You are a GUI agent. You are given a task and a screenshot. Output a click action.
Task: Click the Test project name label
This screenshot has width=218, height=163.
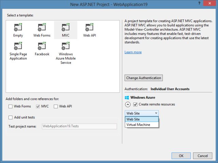point(22,127)
